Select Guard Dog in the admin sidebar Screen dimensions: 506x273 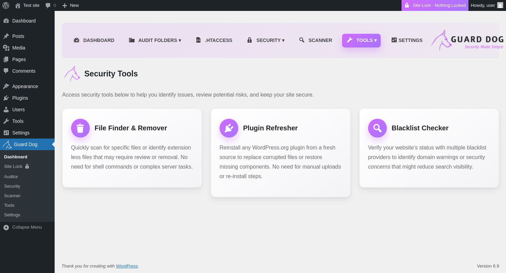27,144
